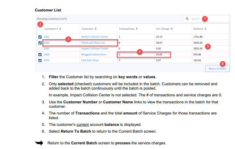Deselect customer 2004 checkbox
Screen dimensions: 235x149
coord(40,54)
